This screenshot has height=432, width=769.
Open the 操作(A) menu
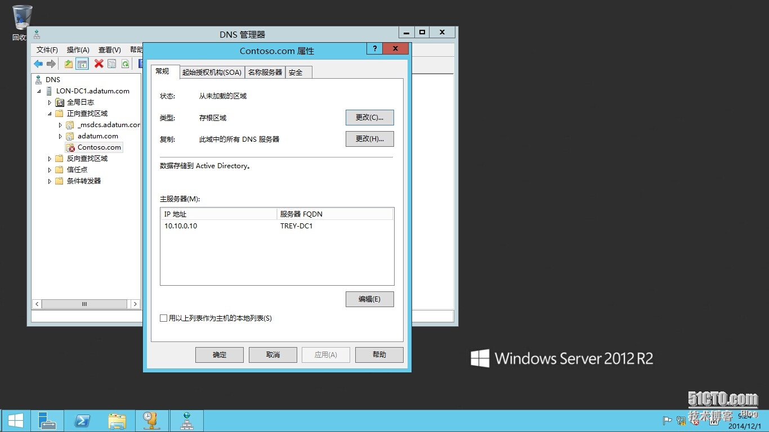pos(78,50)
